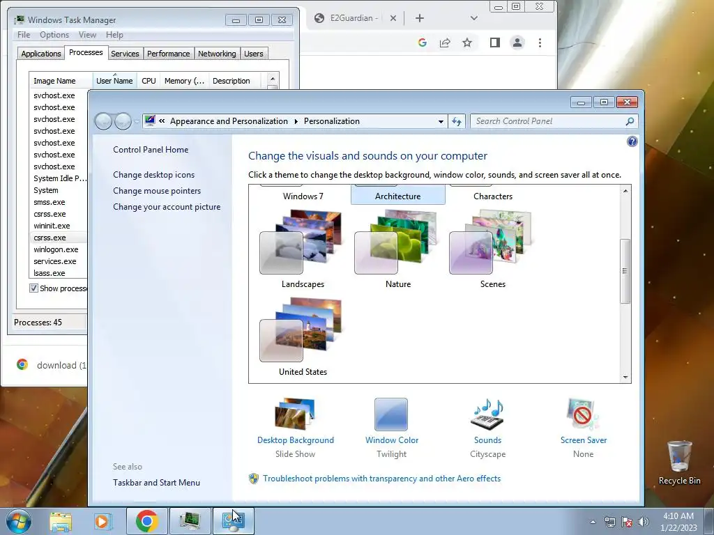Image resolution: width=714 pixels, height=535 pixels.
Task: Open the File menu in Task Manager
Action: (x=24, y=35)
